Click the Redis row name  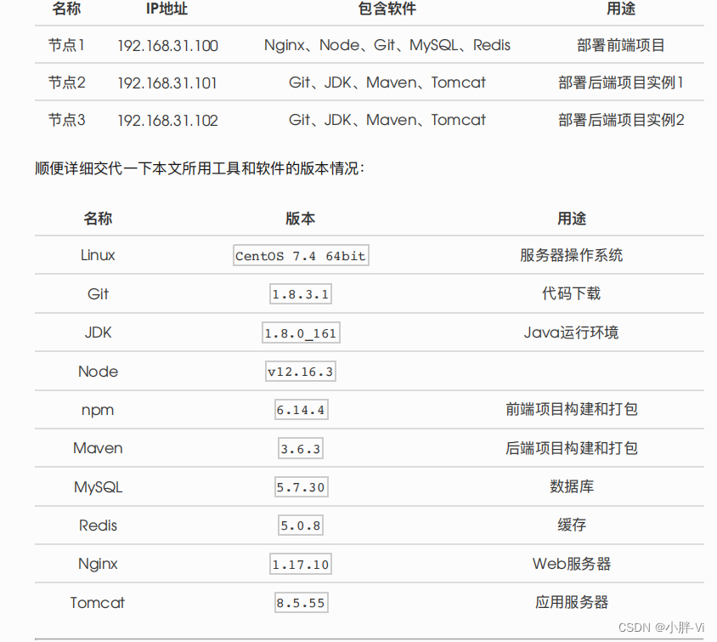(98, 526)
